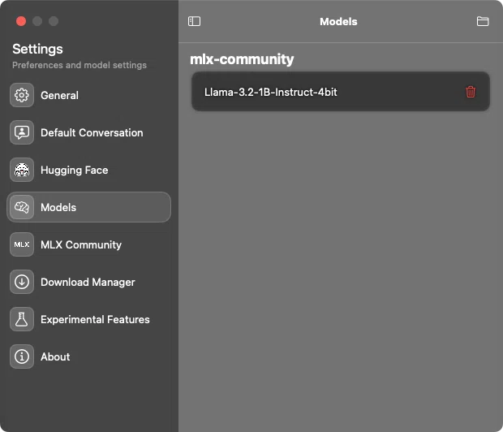Delete Llama-3.2-1B-Instruct-4bit with trash icon
The image size is (503, 432).
click(x=471, y=92)
